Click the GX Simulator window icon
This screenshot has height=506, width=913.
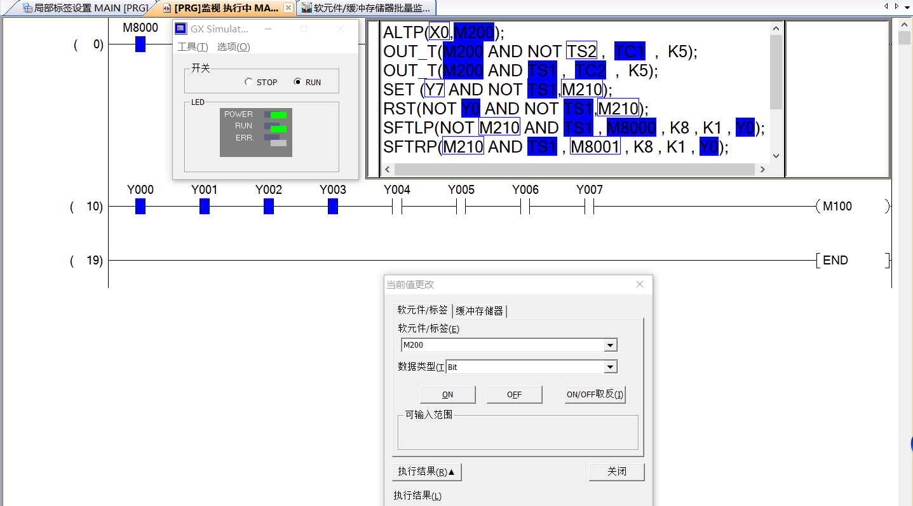click(x=181, y=29)
